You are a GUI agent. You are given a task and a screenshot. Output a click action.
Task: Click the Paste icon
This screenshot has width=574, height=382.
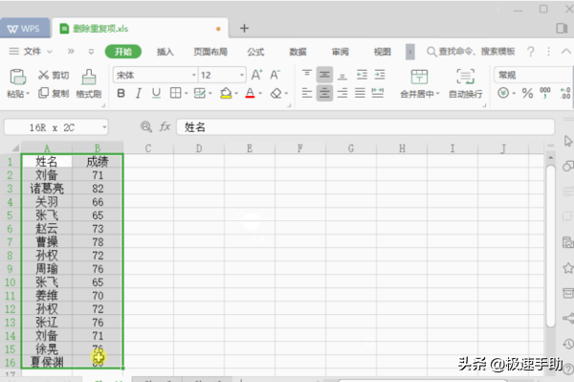[17, 77]
